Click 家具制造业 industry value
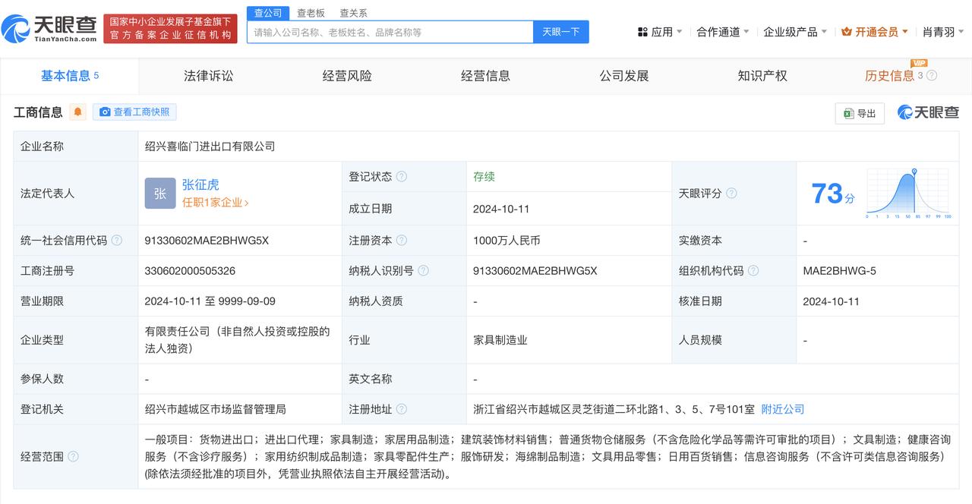 click(500, 340)
